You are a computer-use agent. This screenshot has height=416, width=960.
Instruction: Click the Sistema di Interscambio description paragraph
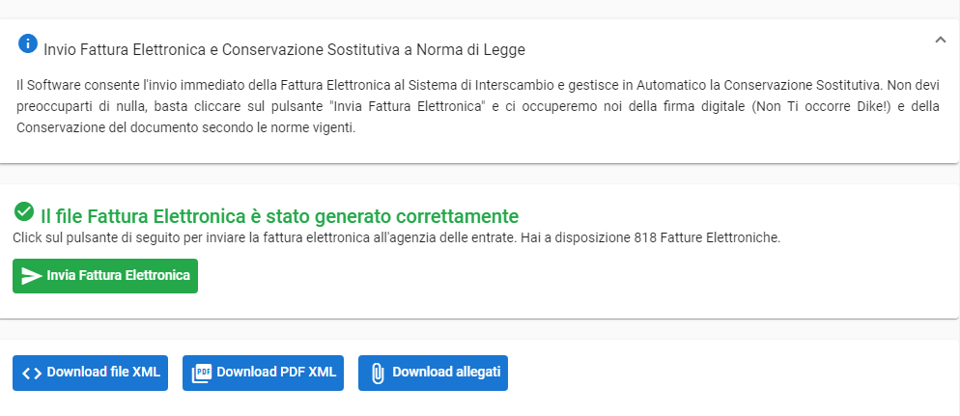(x=477, y=106)
